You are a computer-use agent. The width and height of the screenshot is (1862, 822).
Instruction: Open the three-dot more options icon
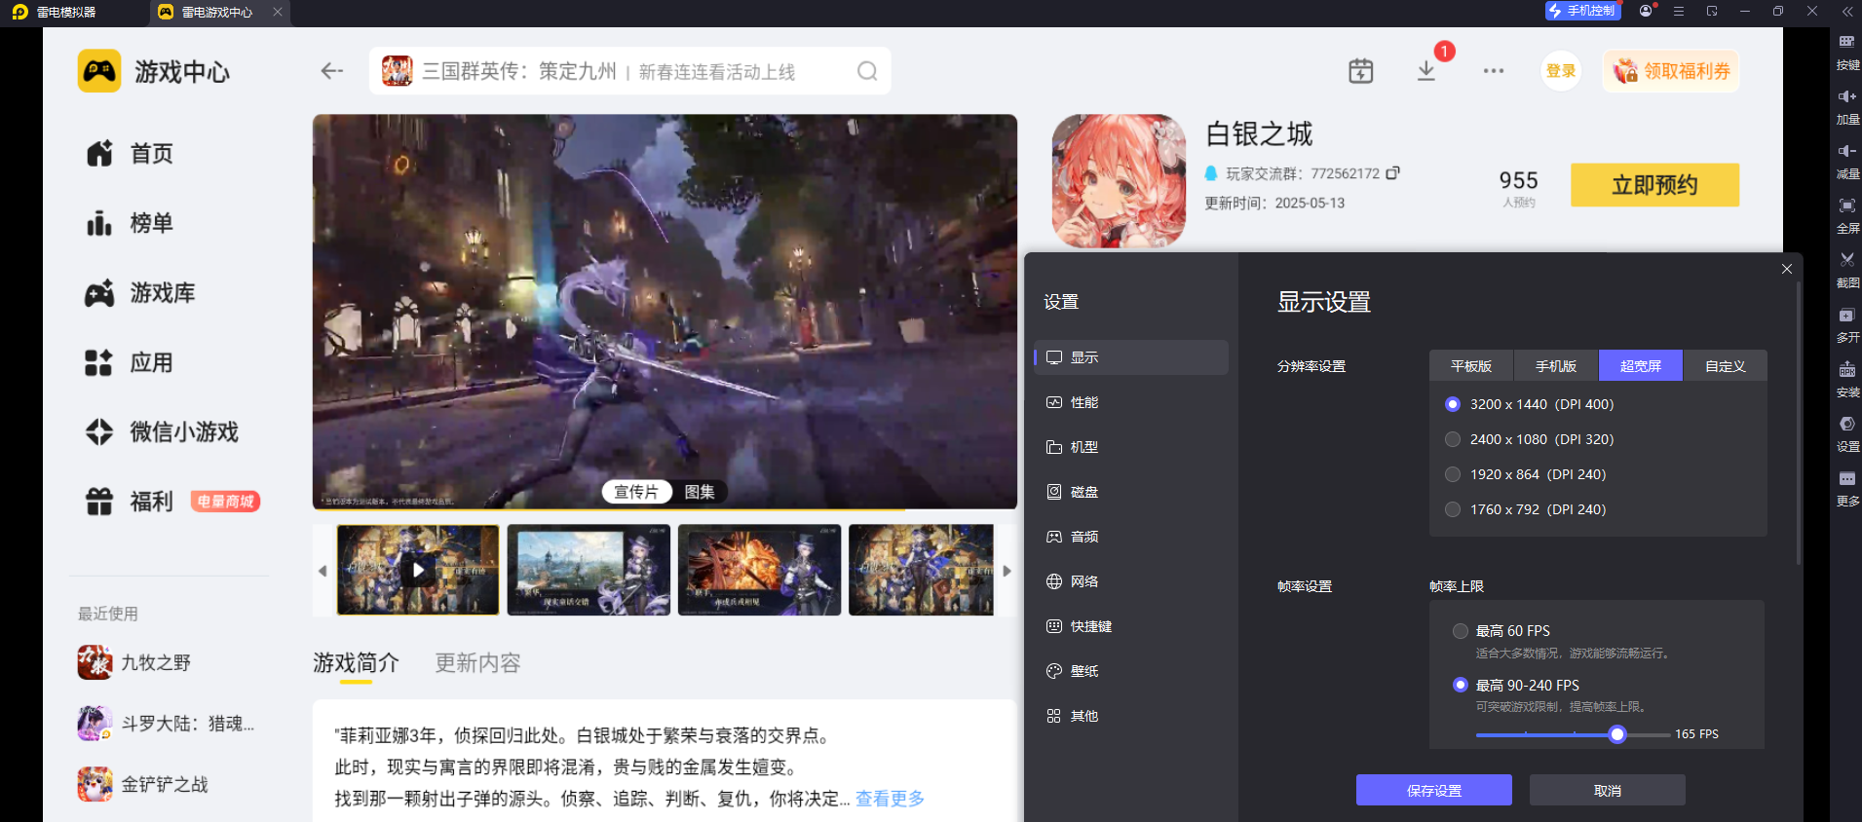(1494, 71)
